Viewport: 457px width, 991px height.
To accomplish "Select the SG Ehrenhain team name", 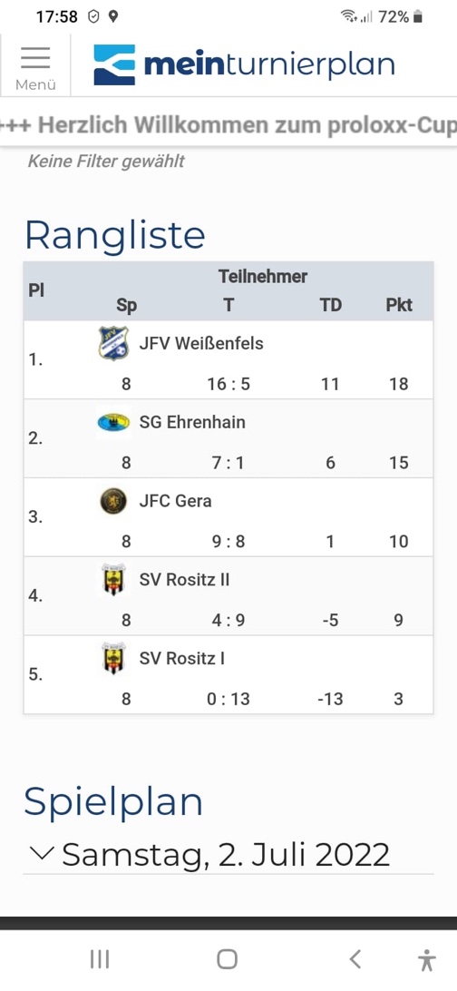I will [x=192, y=422].
